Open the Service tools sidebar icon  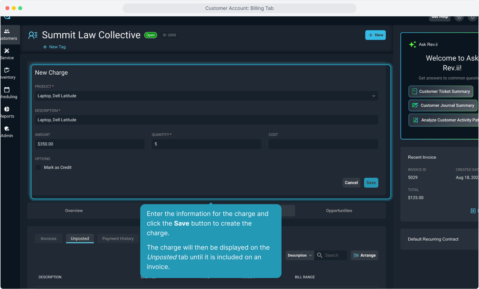[x=7, y=51]
